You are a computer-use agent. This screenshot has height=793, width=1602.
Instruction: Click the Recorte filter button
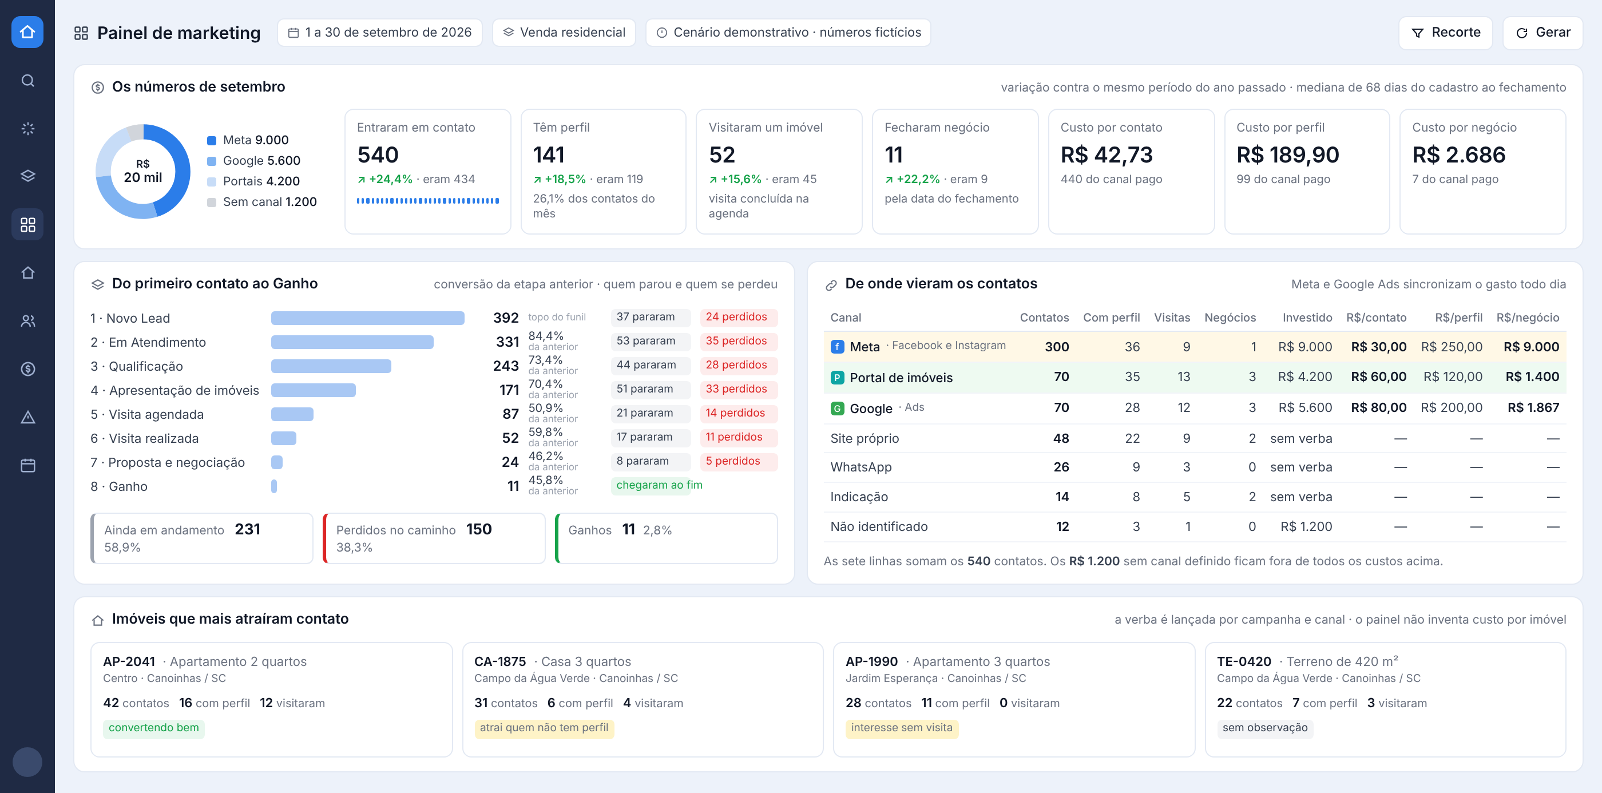pos(1445,33)
